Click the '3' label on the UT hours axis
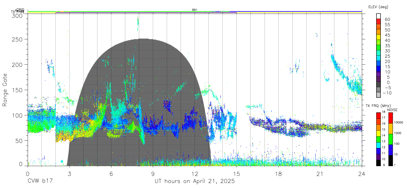 pyautogui.click(x=69, y=174)
